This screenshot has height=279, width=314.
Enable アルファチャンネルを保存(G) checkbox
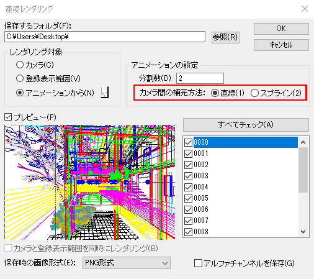[x=198, y=263]
